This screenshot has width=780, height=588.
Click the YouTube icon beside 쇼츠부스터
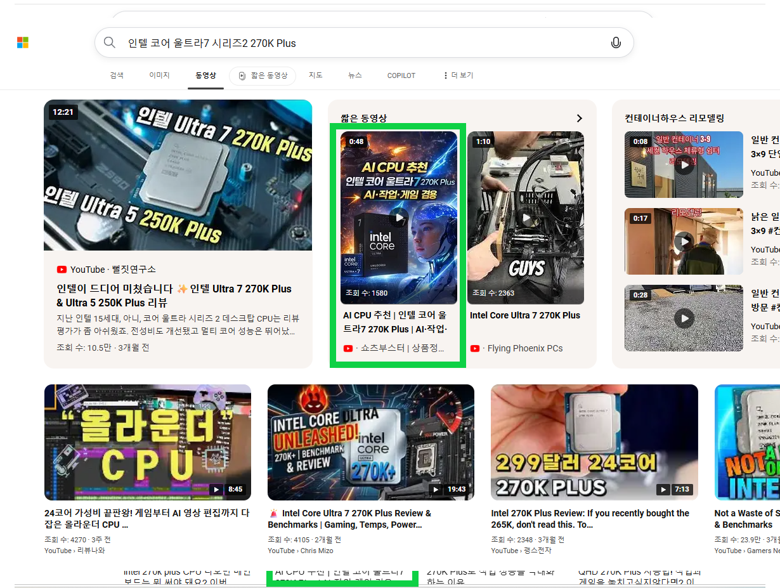[348, 348]
